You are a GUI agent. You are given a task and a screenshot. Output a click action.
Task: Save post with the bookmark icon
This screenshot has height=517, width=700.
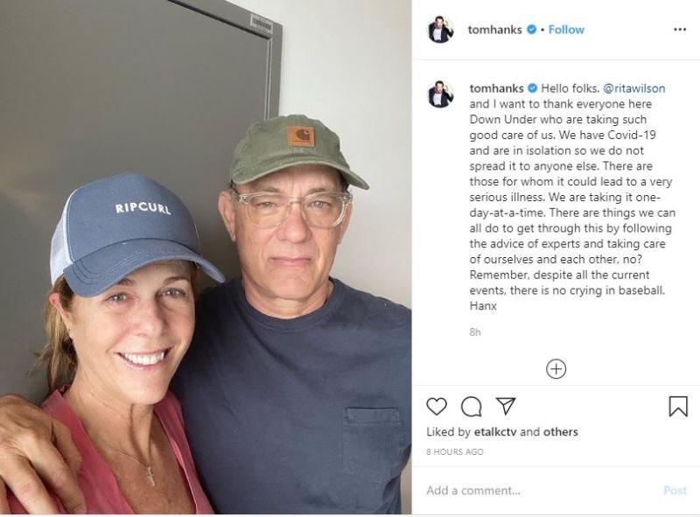677,407
